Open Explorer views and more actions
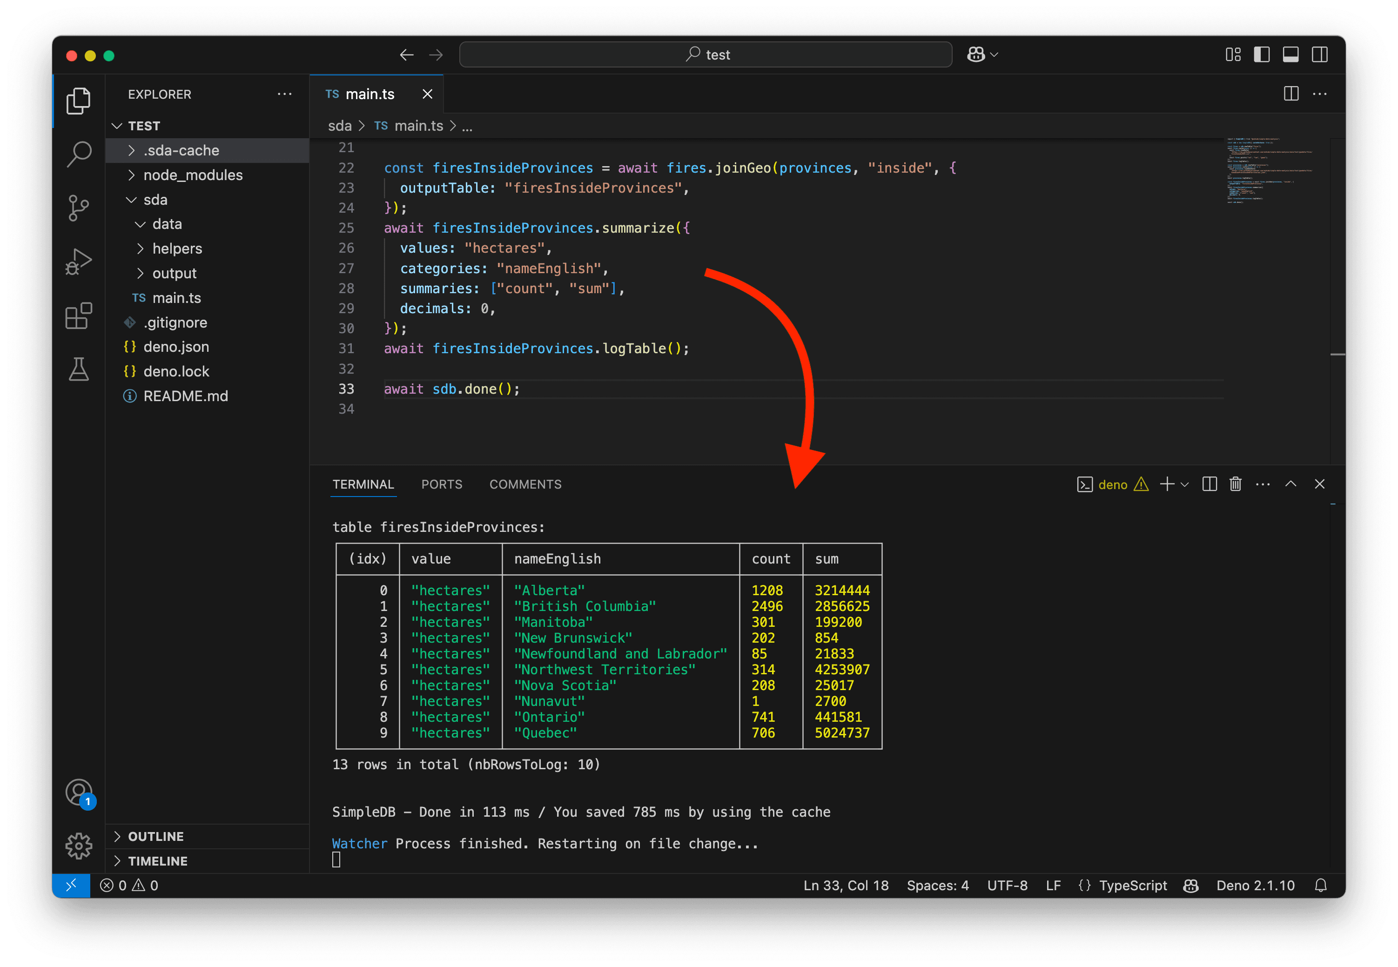The width and height of the screenshot is (1398, 967). point(284,94)
